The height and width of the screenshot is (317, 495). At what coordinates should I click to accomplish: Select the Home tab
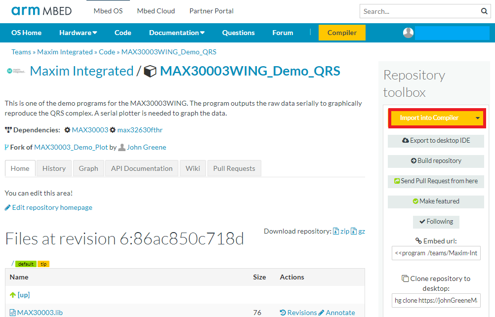click(x=20, y=168)
